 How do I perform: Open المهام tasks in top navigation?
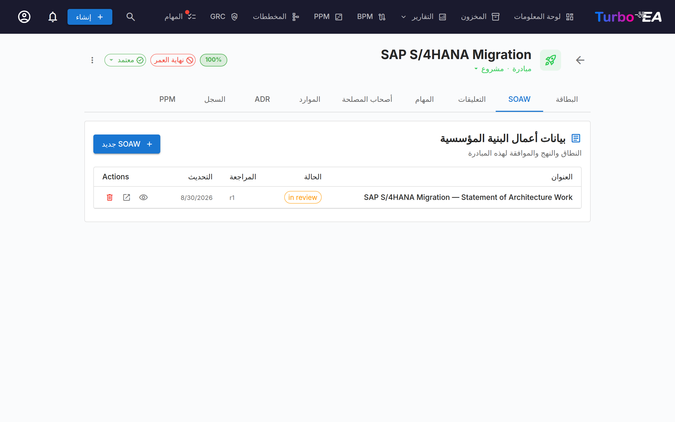pos(180,17)
